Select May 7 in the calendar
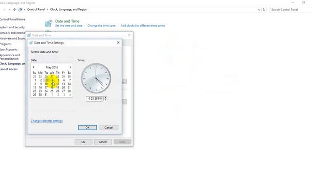This screenshot has height=176, width=312. [x=70, y=80]
